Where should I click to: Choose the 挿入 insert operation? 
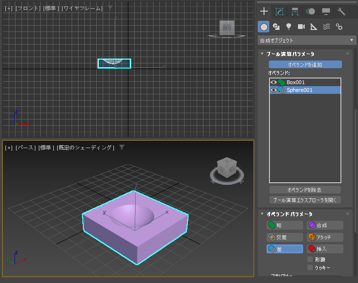(x=325, y=249)
